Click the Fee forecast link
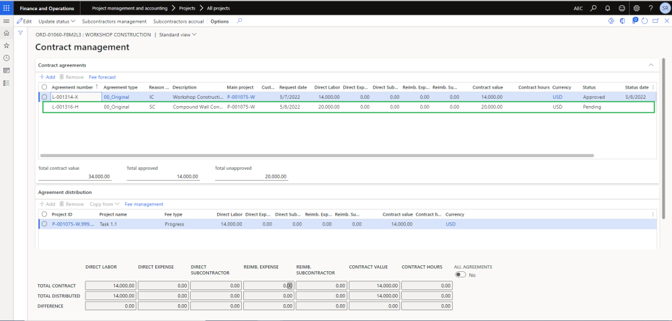This screenshot has height=321, width=672. pos(102,77)
